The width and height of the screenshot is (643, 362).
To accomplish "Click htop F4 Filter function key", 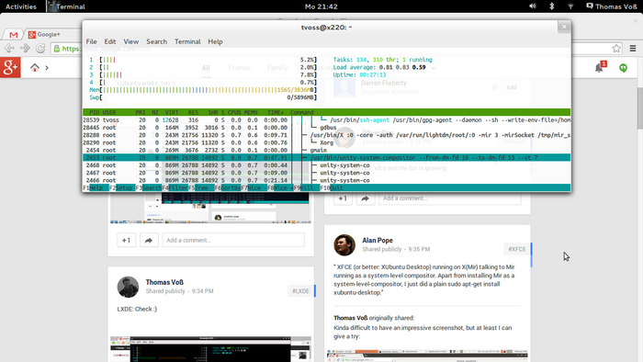I will coord(175,187).
